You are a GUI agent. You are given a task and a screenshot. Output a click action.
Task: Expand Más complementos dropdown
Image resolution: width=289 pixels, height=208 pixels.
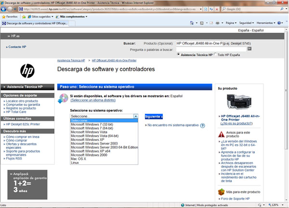tap(86, 17)
